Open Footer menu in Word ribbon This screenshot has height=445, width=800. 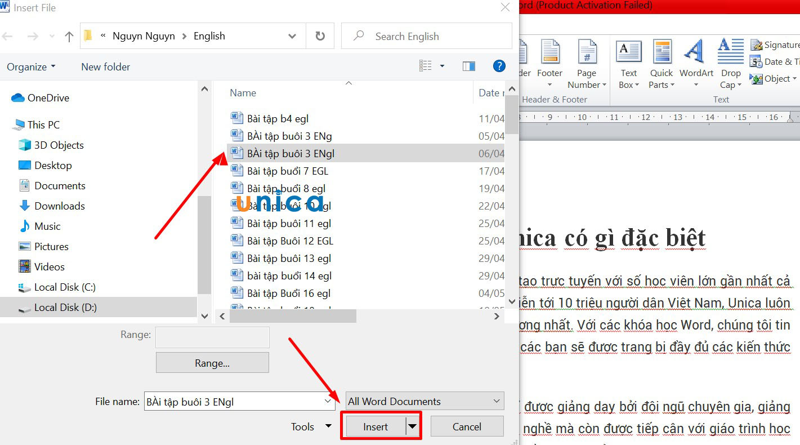coord(549,64)
